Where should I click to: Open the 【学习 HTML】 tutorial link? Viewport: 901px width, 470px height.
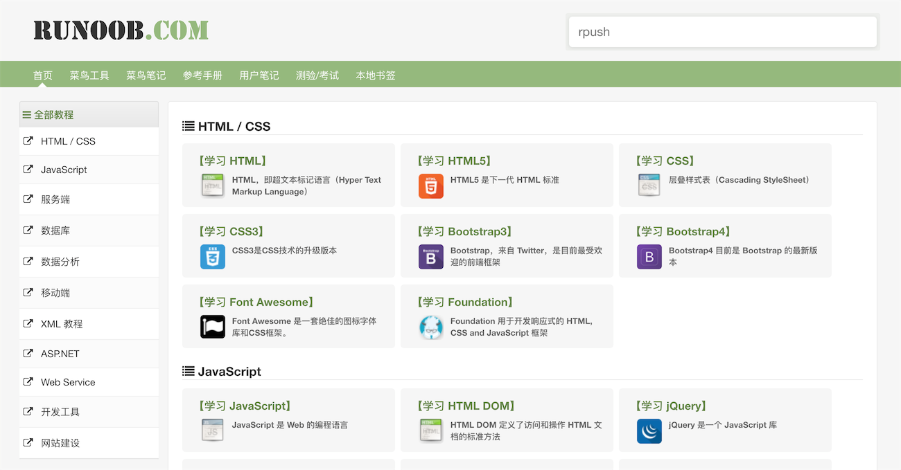[231, 161]
